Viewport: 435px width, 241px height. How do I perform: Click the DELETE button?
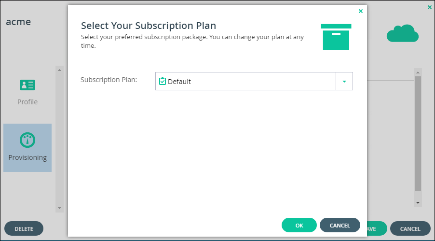(x=24, y=228)
